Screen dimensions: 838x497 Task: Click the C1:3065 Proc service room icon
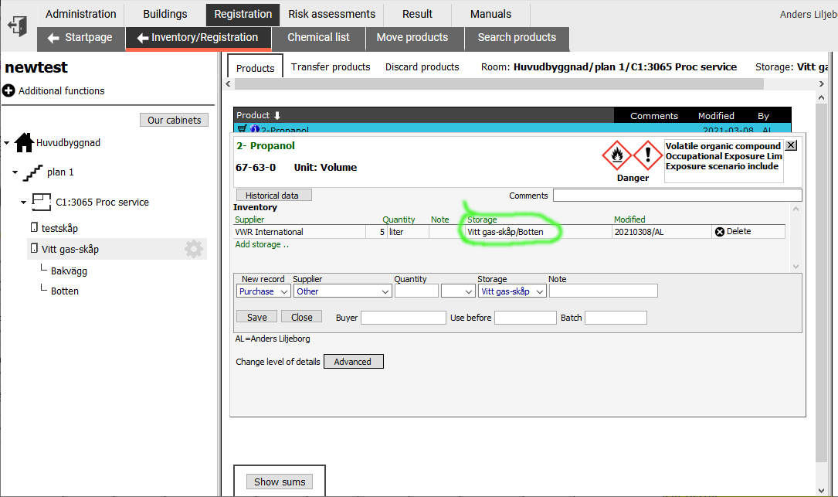pos(41,202)
